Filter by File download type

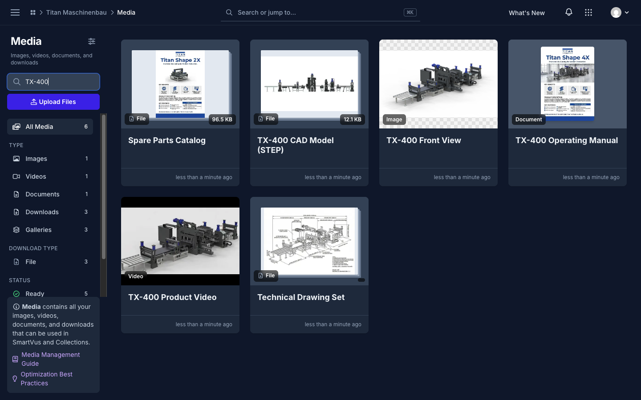coord(50,262)
